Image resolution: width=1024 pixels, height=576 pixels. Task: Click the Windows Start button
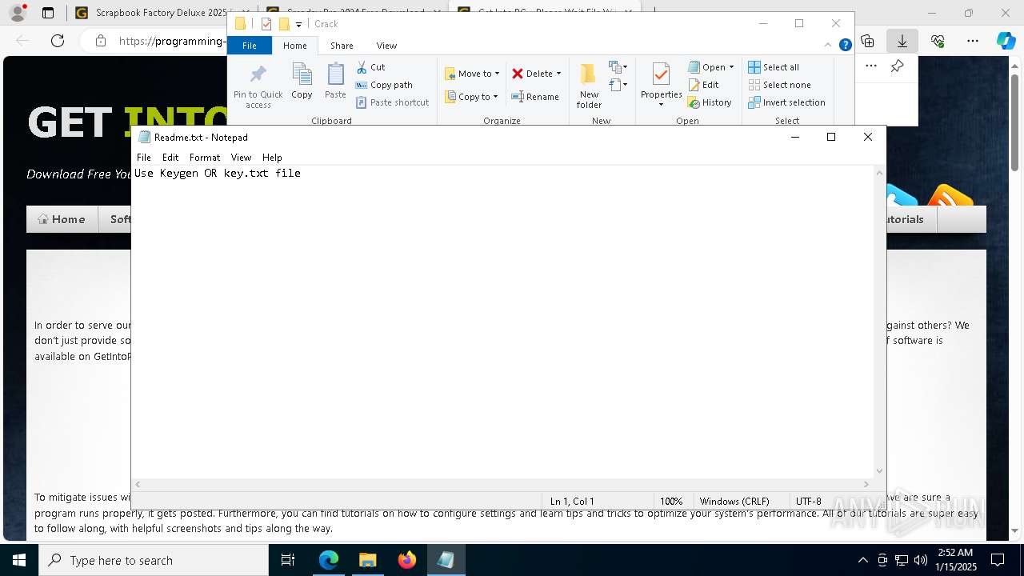(19, 560)
